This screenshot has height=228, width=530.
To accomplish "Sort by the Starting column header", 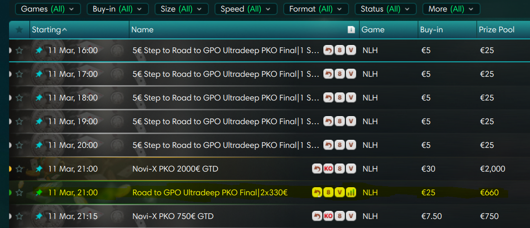I will [49, 30].
